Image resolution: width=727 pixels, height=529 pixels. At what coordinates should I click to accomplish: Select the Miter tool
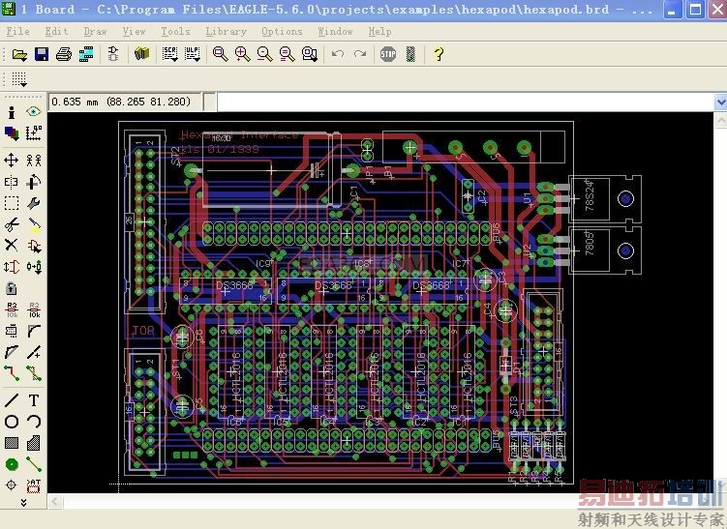(33, 331)
